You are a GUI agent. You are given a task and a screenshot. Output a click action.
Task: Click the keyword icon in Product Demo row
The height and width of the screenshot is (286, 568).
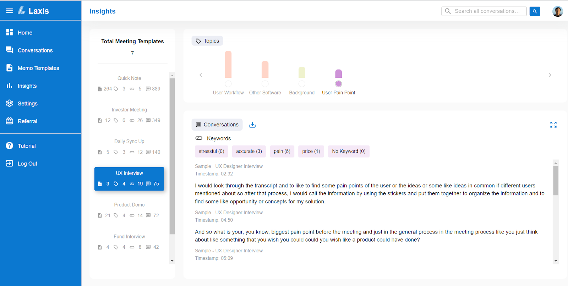click(132, 215)
